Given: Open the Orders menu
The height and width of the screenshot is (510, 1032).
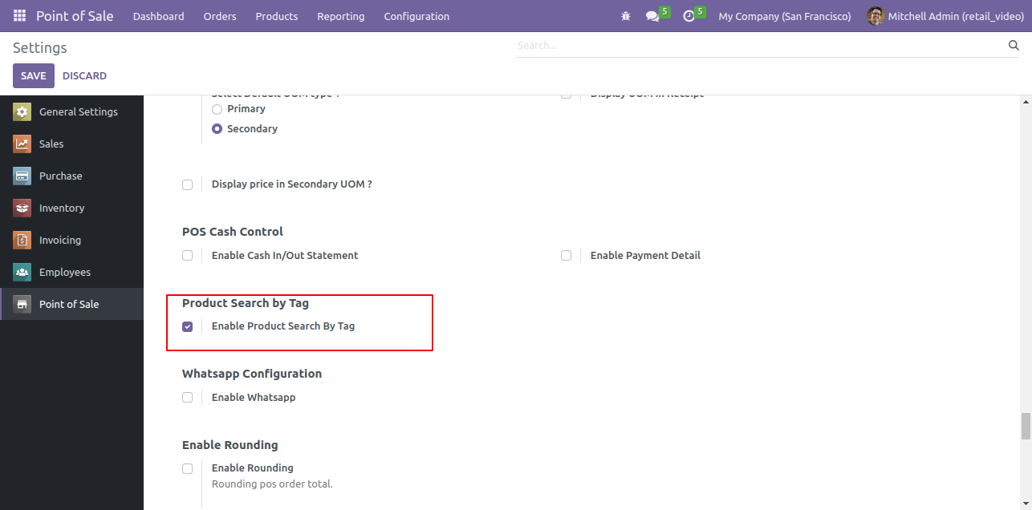Looking at the screenshot, I should click(x=220, y=16).
